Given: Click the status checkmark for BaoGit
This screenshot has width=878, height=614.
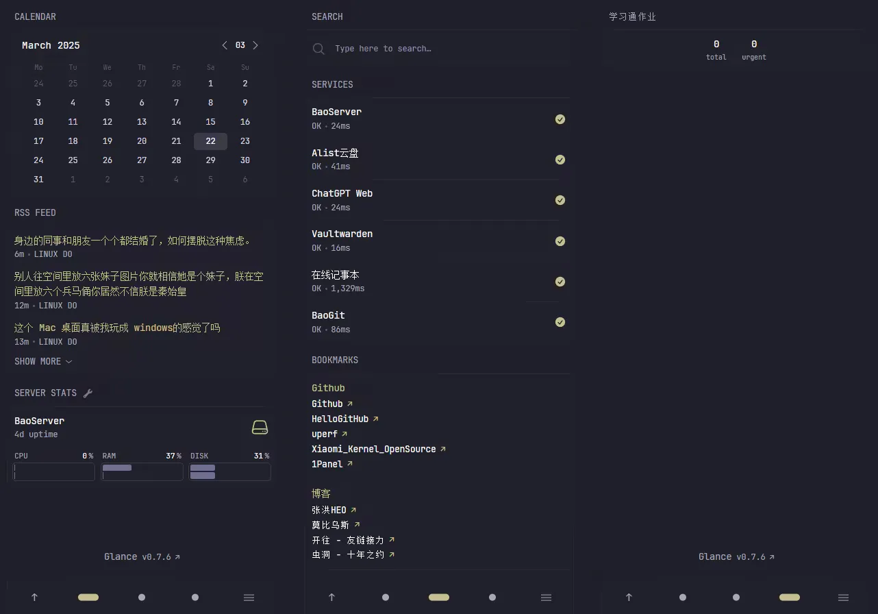Looking at the screenshot, I should [560, 322].
